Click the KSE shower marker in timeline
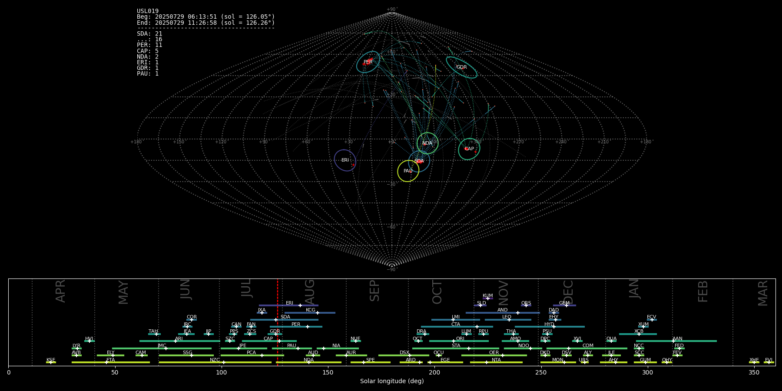 pyautogui.click(x=51, y=362)
